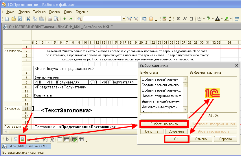
Task: Click the orange info help icon
Action: point(151,19)
